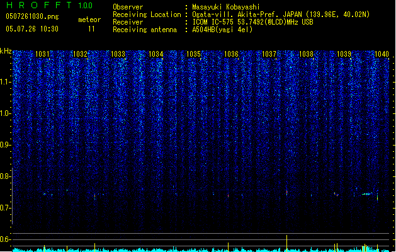Click the meteor count value 11
The height and width of the screenshot is (252, 396).
tap(91, 29)
